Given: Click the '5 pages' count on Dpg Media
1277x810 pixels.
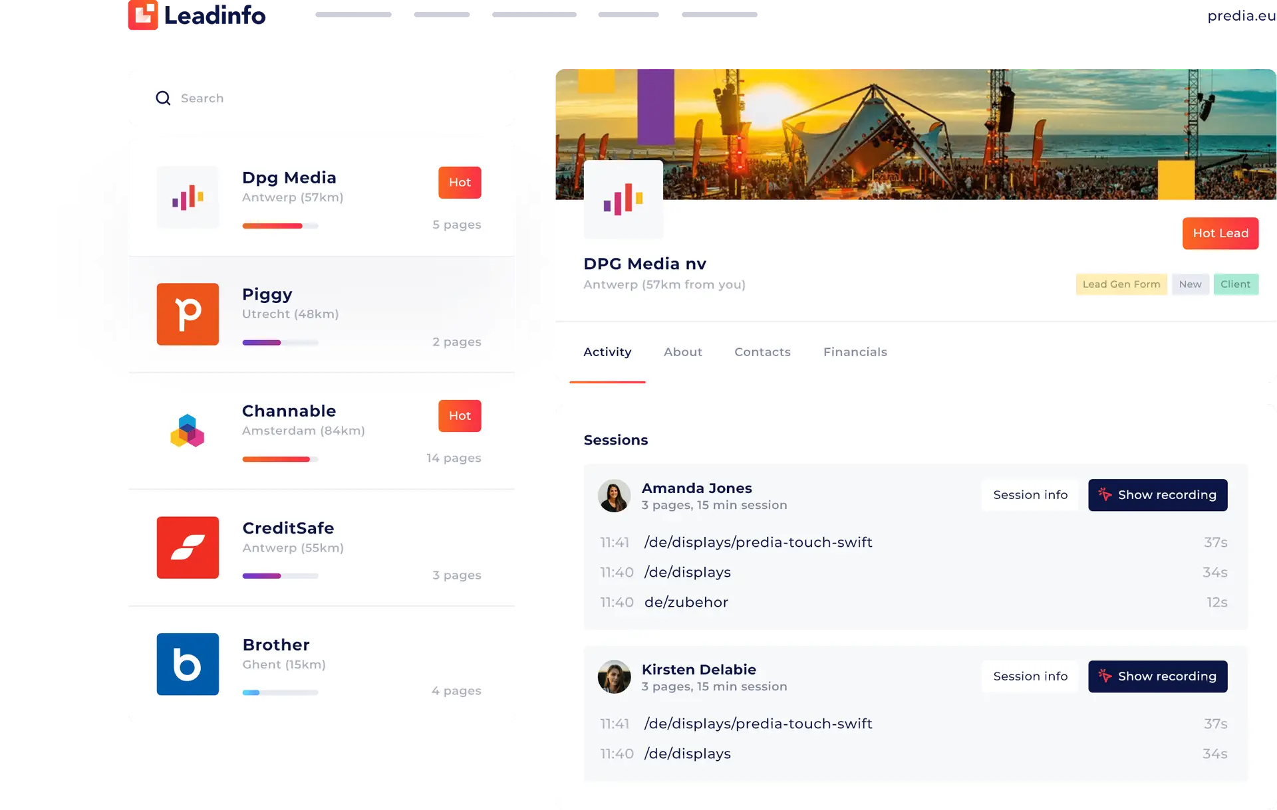Looking at the screenshot, I should (456, 225).
